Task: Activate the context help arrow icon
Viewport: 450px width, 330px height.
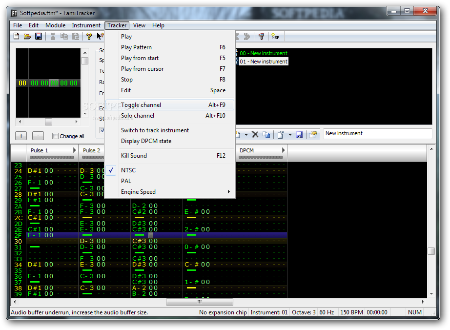Action: pyautogui.click(x=100, y=37)
